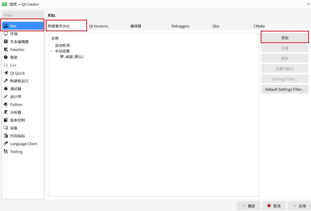Select the 桌面 (默认) kit entry
311x211 pixels.
pos(74,57)
